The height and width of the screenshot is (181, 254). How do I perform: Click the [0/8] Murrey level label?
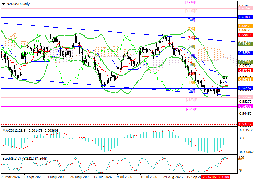tap(191, 91)
